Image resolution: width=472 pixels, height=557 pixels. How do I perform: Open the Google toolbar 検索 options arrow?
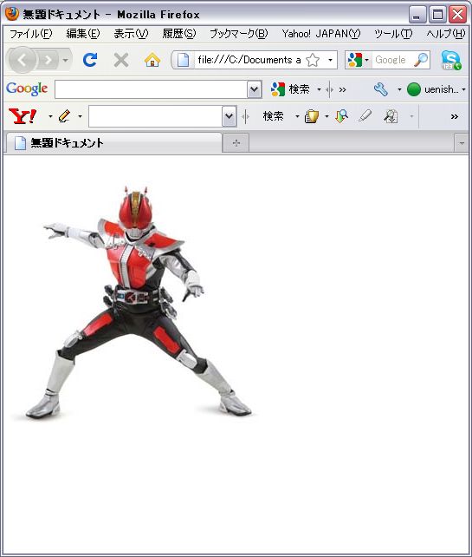point(319,89)
